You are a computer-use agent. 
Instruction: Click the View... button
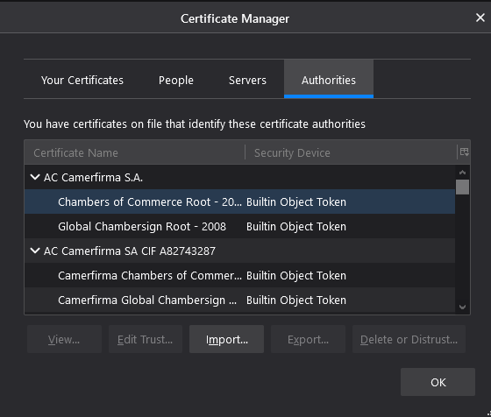click(x=64, y=339)
